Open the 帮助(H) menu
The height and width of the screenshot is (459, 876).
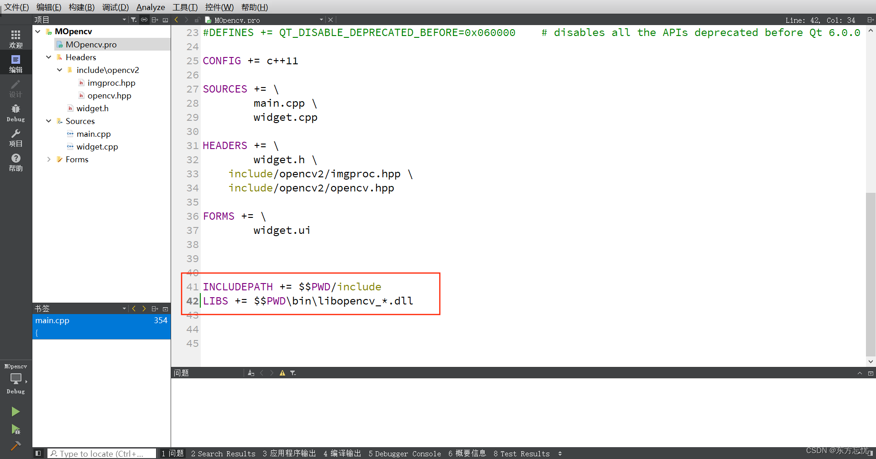255,7
